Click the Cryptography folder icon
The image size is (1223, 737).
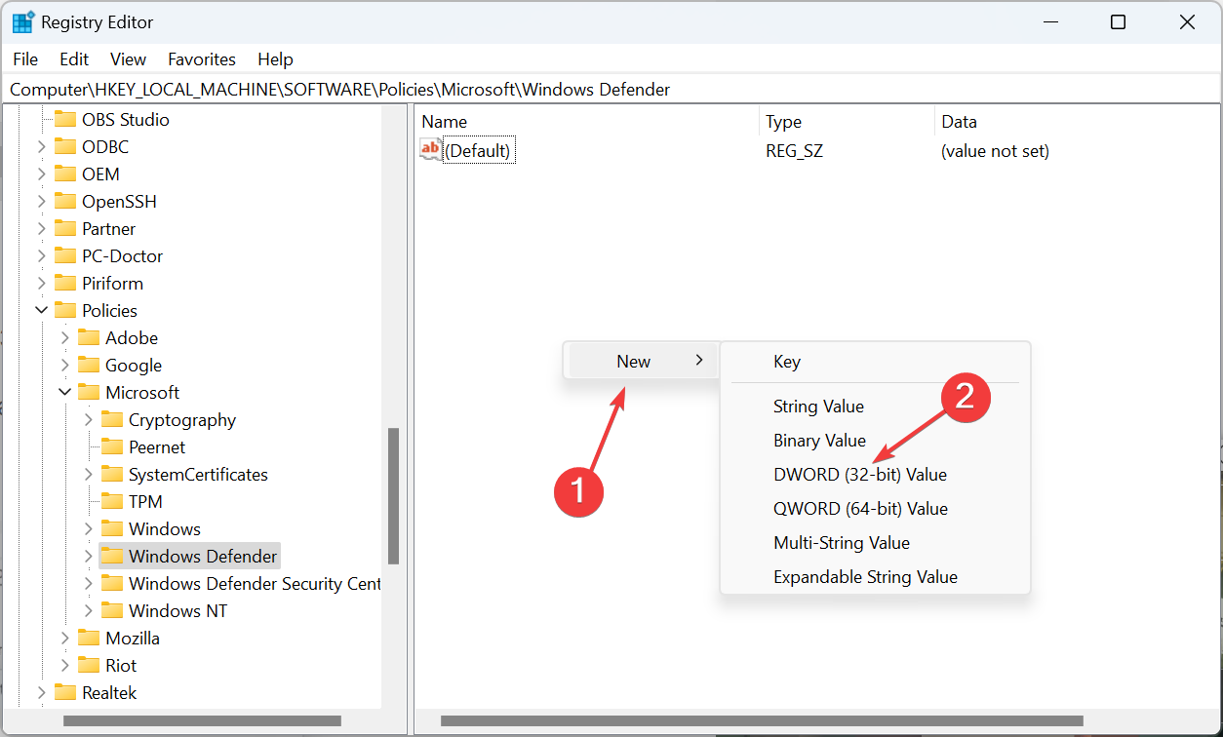(112, 420)
